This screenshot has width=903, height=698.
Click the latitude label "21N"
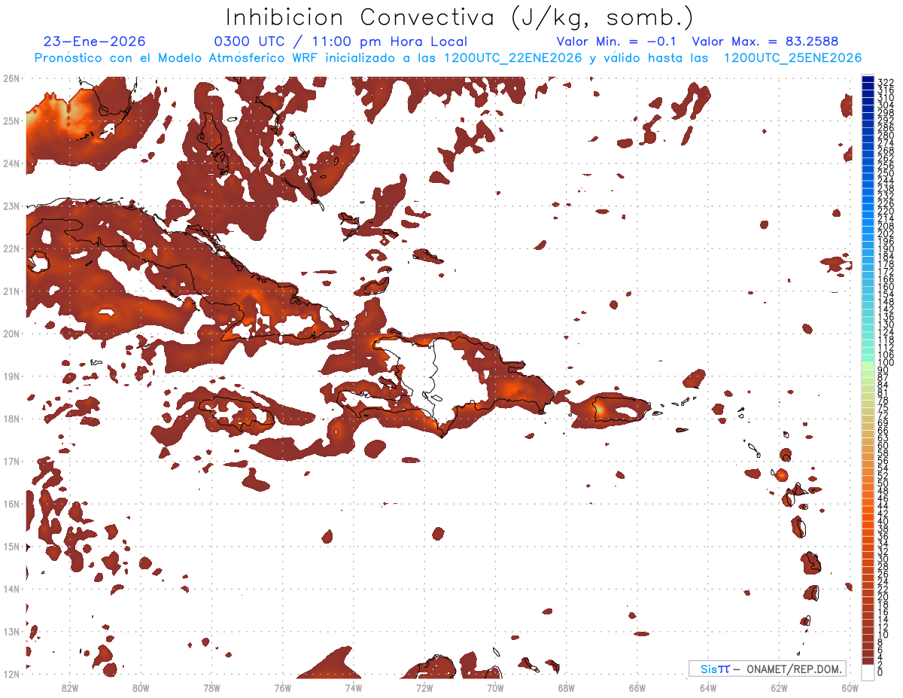(11, 291)
